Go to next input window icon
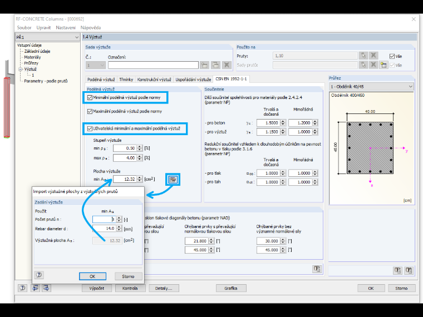The image size is (423, 317). point(46,288)
